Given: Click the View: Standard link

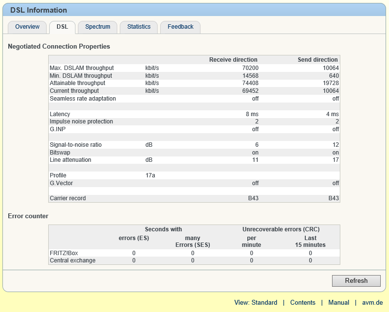Looking at the screenshot, I should 256,302.
